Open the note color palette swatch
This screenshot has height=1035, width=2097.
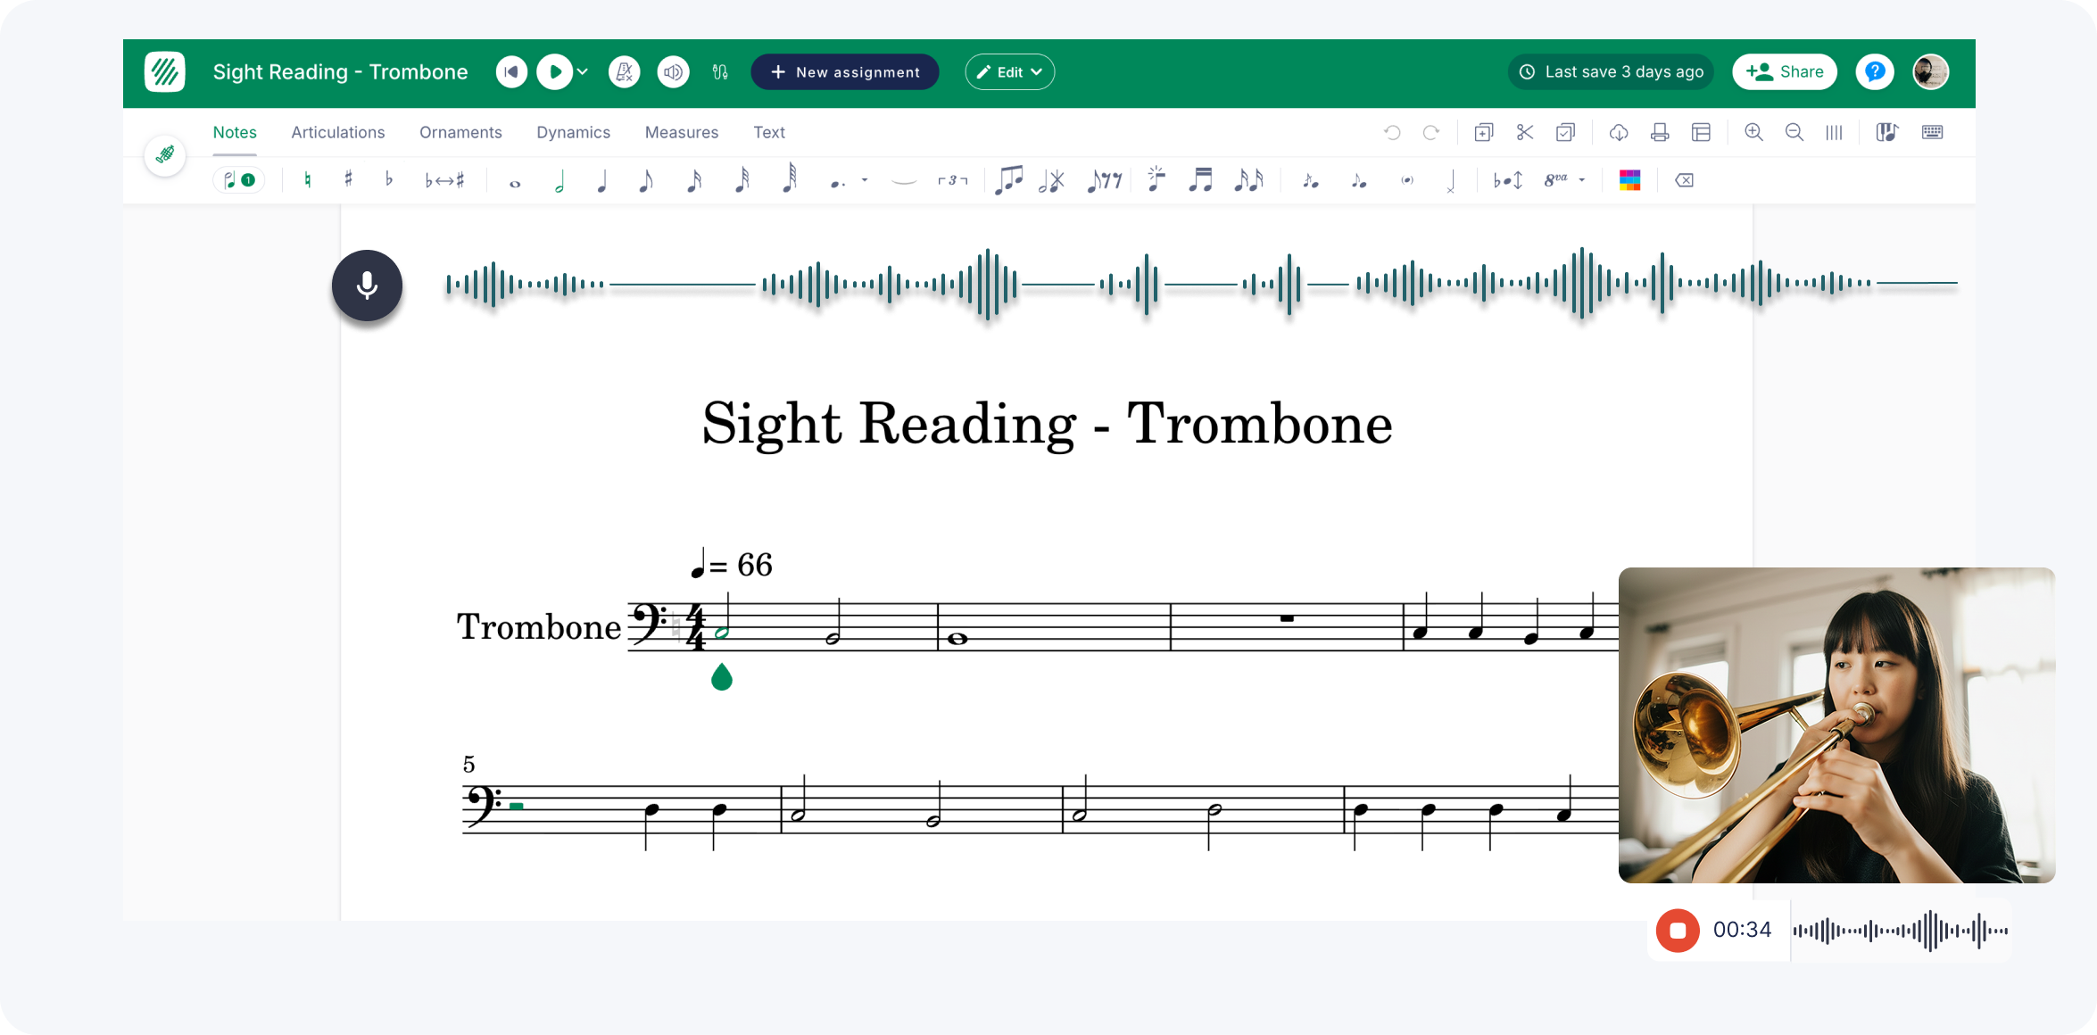(x=1629, y=180)
